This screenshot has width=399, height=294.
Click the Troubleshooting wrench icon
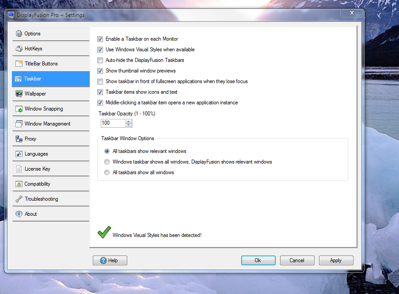click(19, 199)
